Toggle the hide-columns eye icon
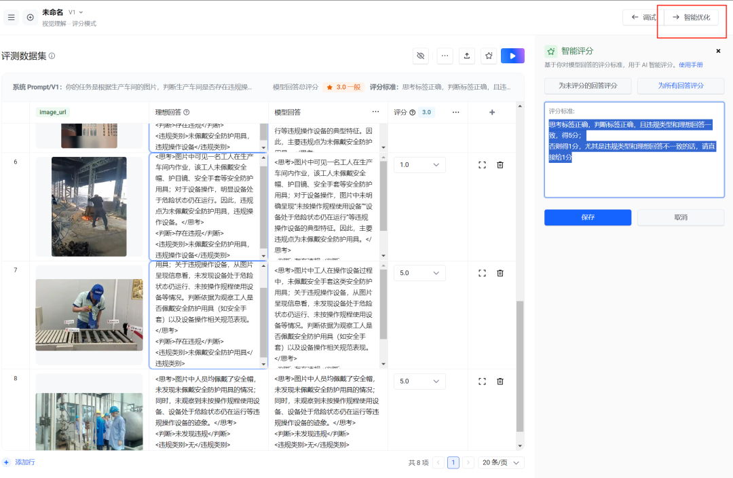The image size is (733, 478). [421, 56]
